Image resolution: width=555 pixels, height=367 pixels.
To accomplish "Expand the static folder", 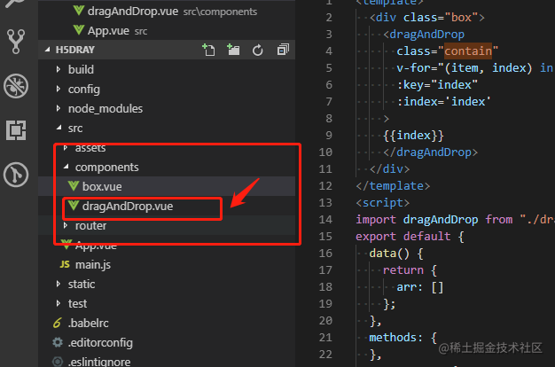I will click(x=59, y=284).
